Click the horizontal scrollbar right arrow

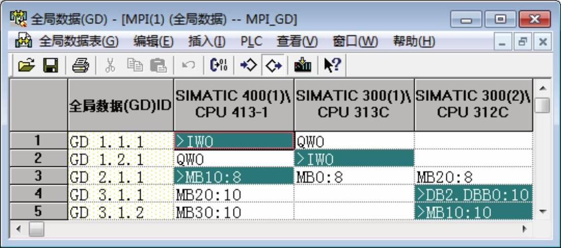(525, 228)
